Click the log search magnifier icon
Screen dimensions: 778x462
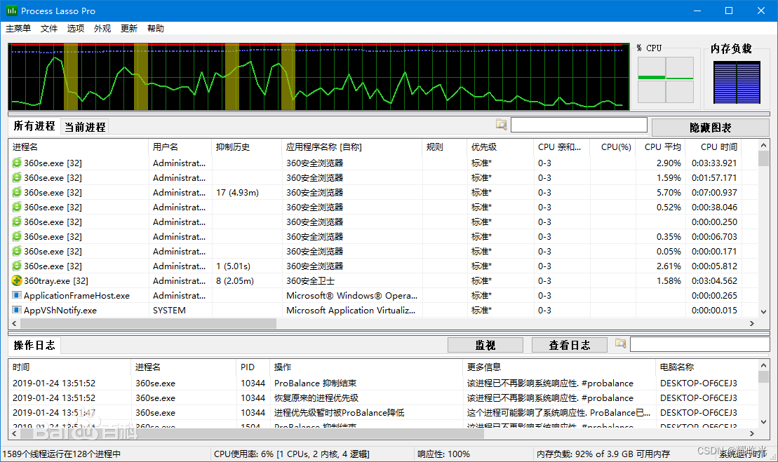coord(620,343)
